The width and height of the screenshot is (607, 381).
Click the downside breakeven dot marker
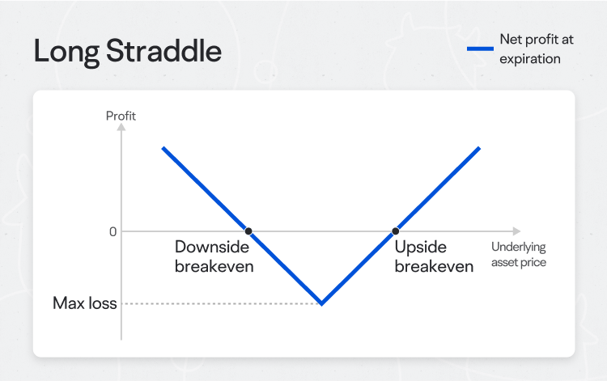[x=248, y=231]
